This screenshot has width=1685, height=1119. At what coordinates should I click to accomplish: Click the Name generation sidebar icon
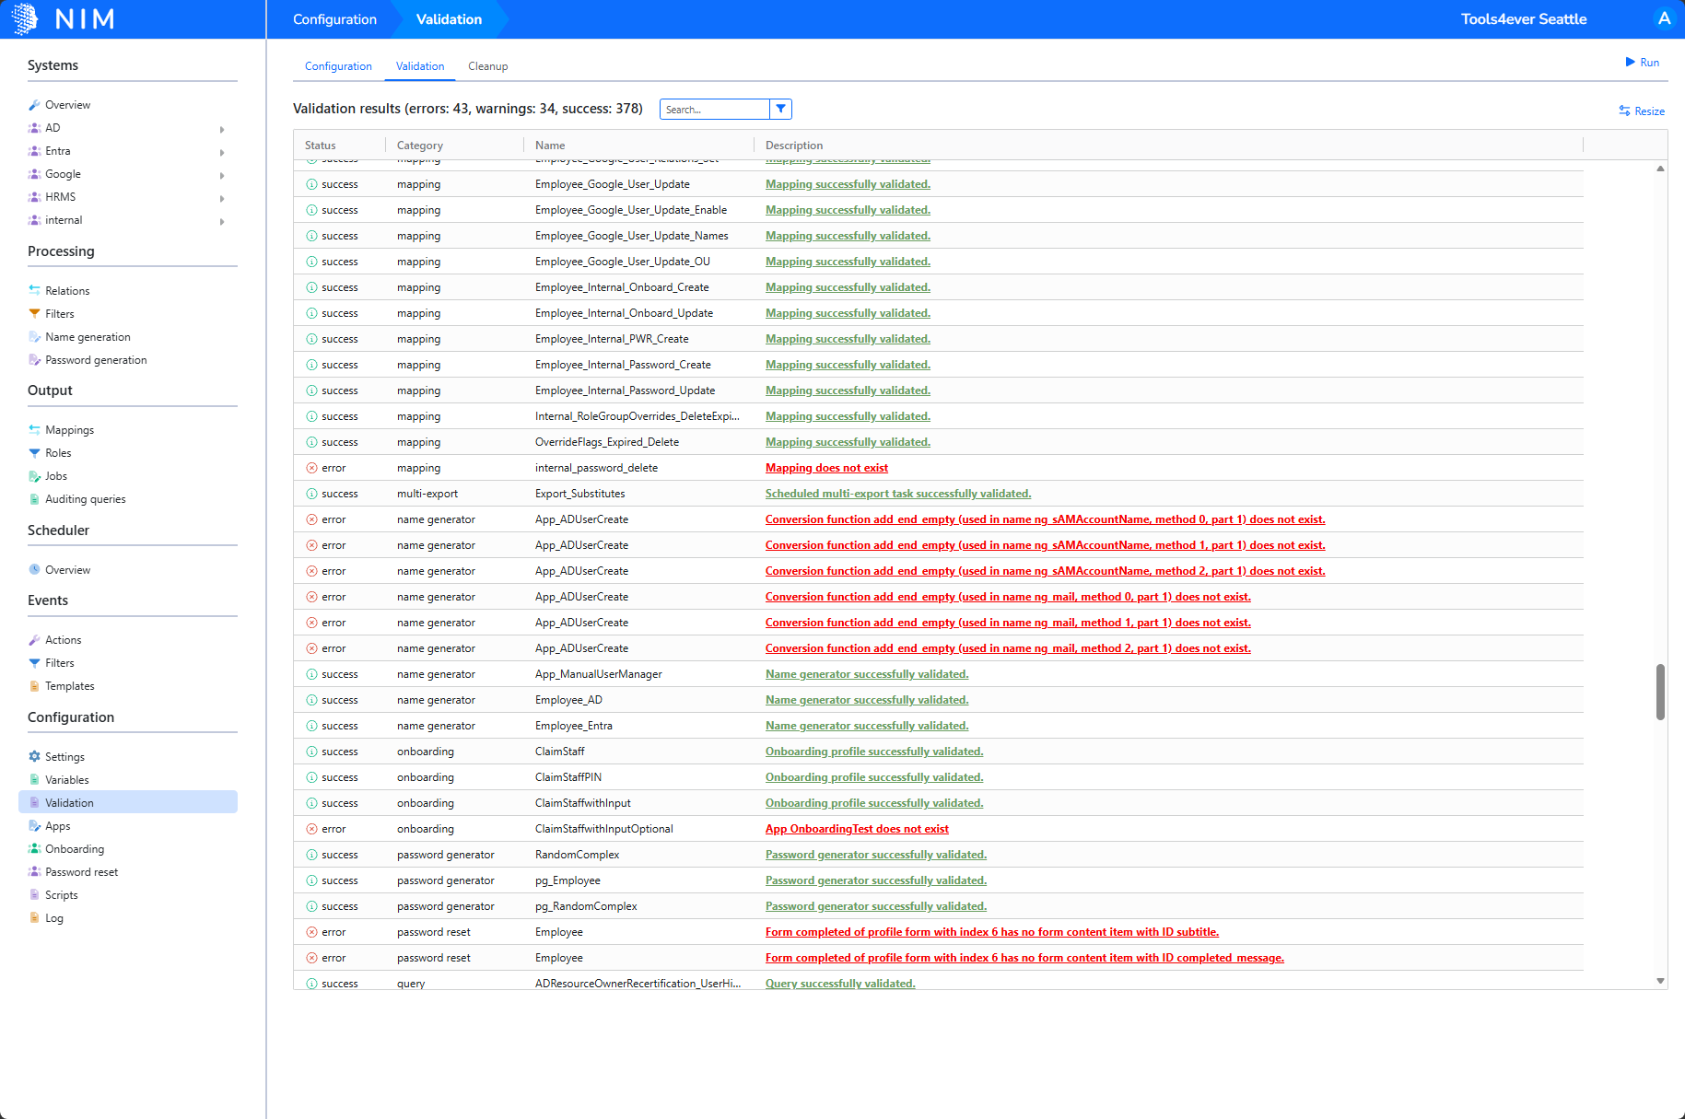34,337
